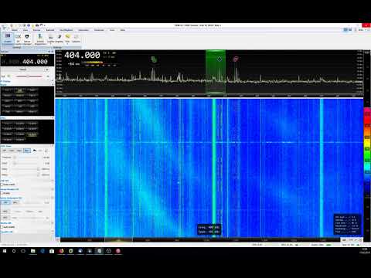Open the Rec/Playback ribbon tab
Viewport: 371px width, 278px height.
[x=66, y=30]
